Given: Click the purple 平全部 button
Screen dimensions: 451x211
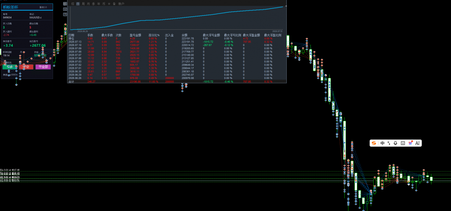Looking at the screenshot, I should coord(43,67).
